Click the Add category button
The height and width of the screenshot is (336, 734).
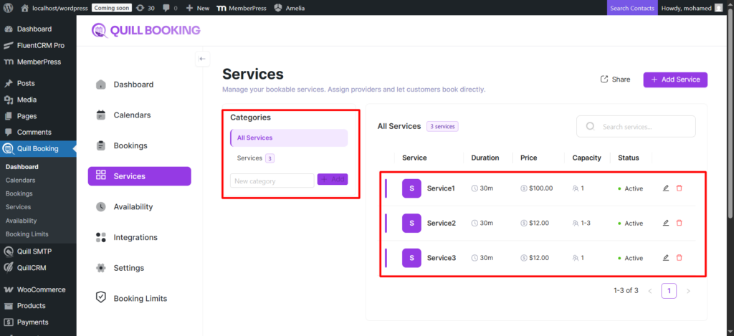point(333,180)
